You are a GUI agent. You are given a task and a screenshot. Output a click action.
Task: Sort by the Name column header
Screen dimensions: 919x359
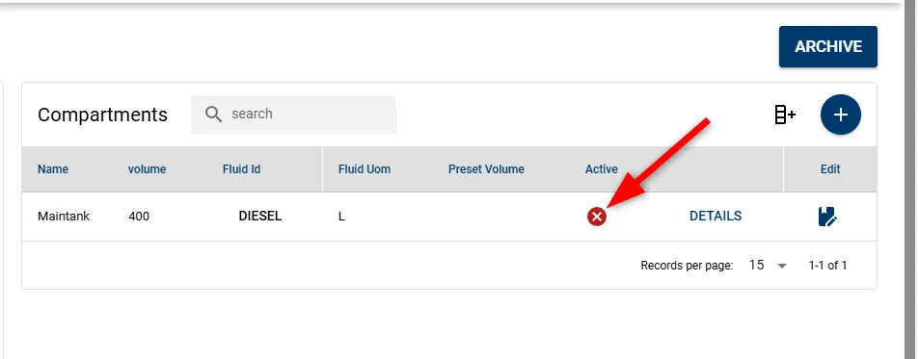(x=53, y=169)
